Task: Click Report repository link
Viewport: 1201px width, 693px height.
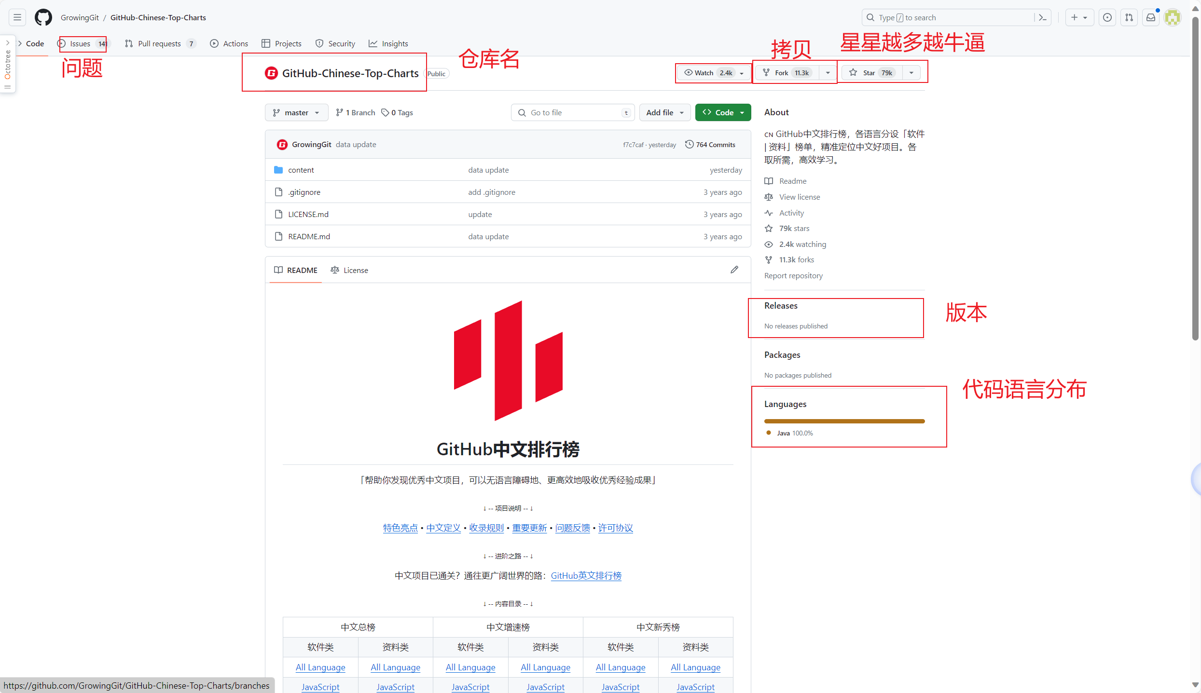Action: tap(793, 275)
